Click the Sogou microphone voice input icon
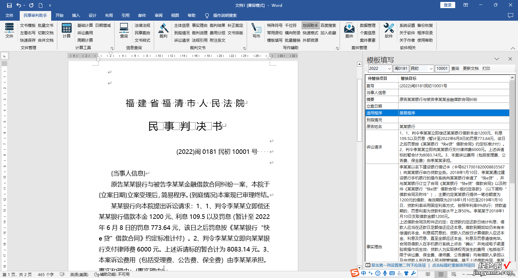 coord(385,273)
